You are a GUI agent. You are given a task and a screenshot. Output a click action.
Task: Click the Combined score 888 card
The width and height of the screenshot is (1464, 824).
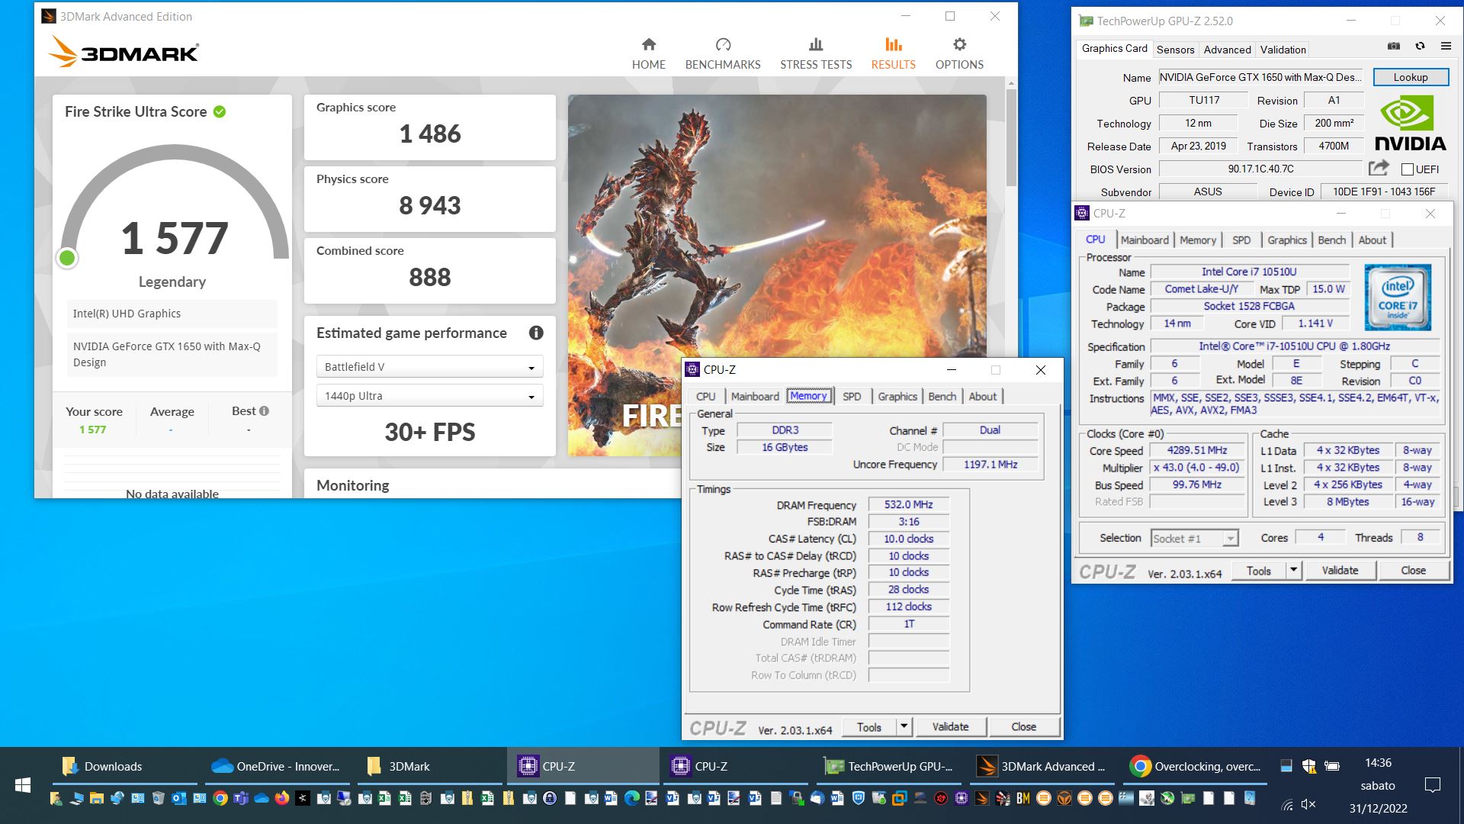[x=429, y=270]
